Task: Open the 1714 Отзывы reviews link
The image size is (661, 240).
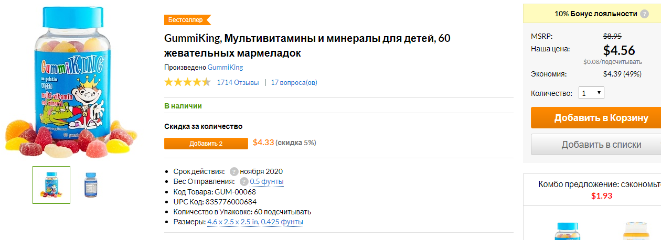Action: pos(238,82)
